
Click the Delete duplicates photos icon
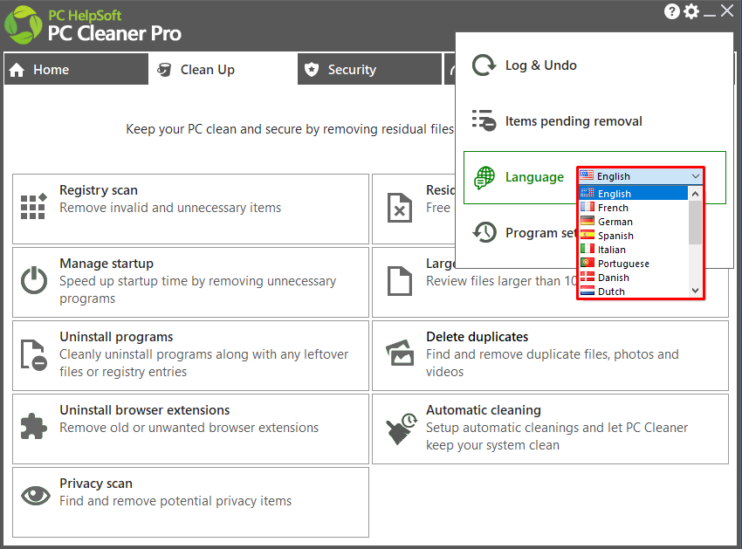pos(400,353)
